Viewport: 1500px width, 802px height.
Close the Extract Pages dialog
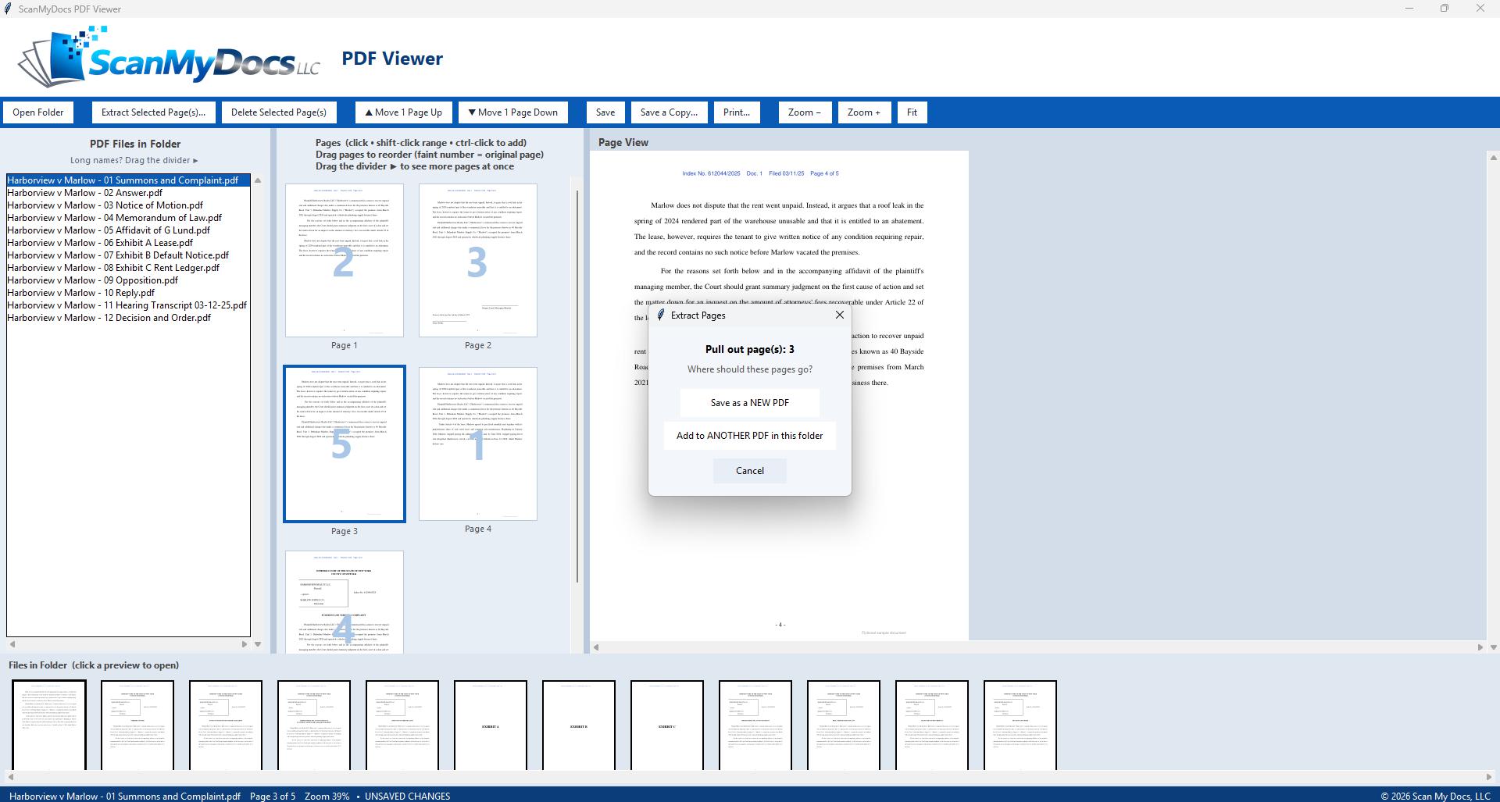(840, 315)
